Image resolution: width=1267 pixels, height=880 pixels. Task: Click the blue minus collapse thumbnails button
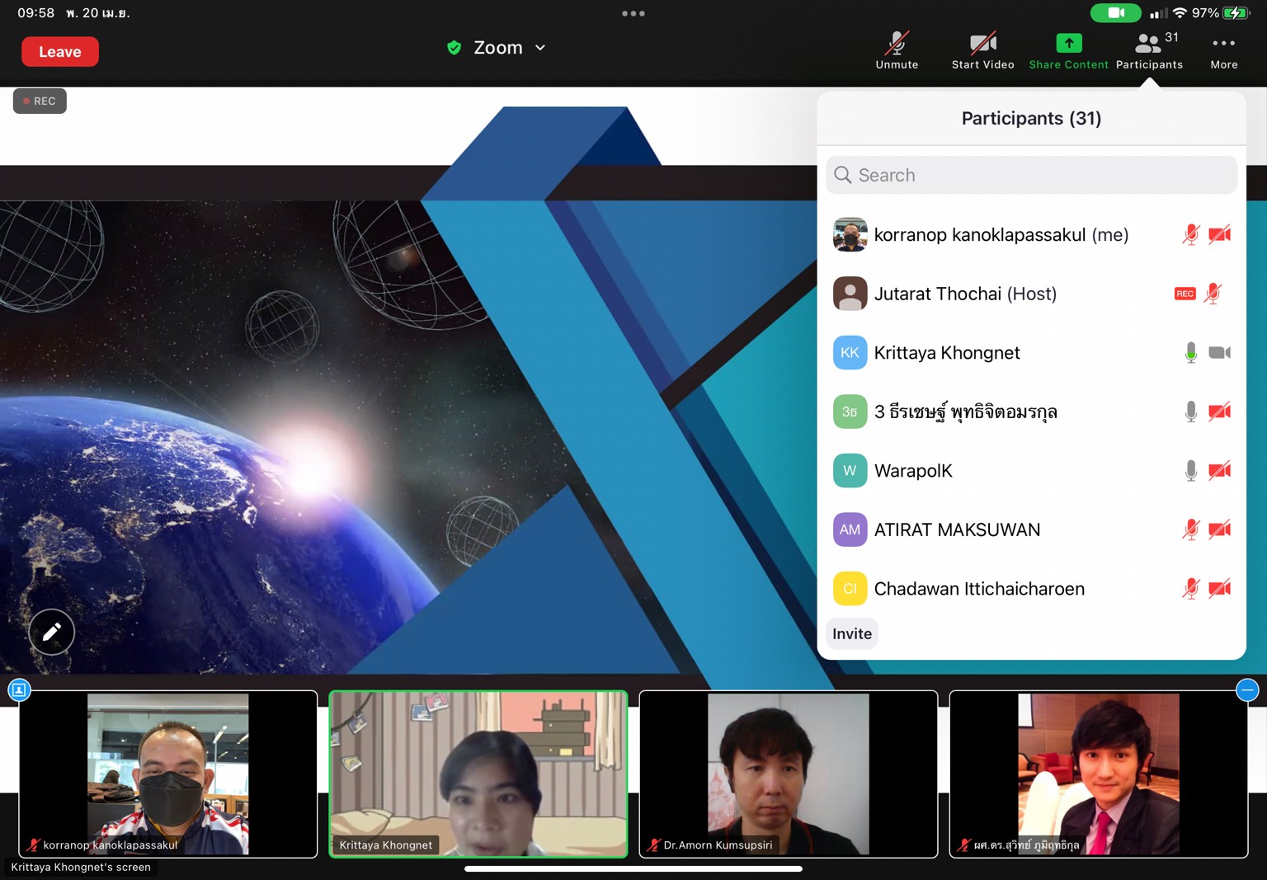(x=1247, y=689)
